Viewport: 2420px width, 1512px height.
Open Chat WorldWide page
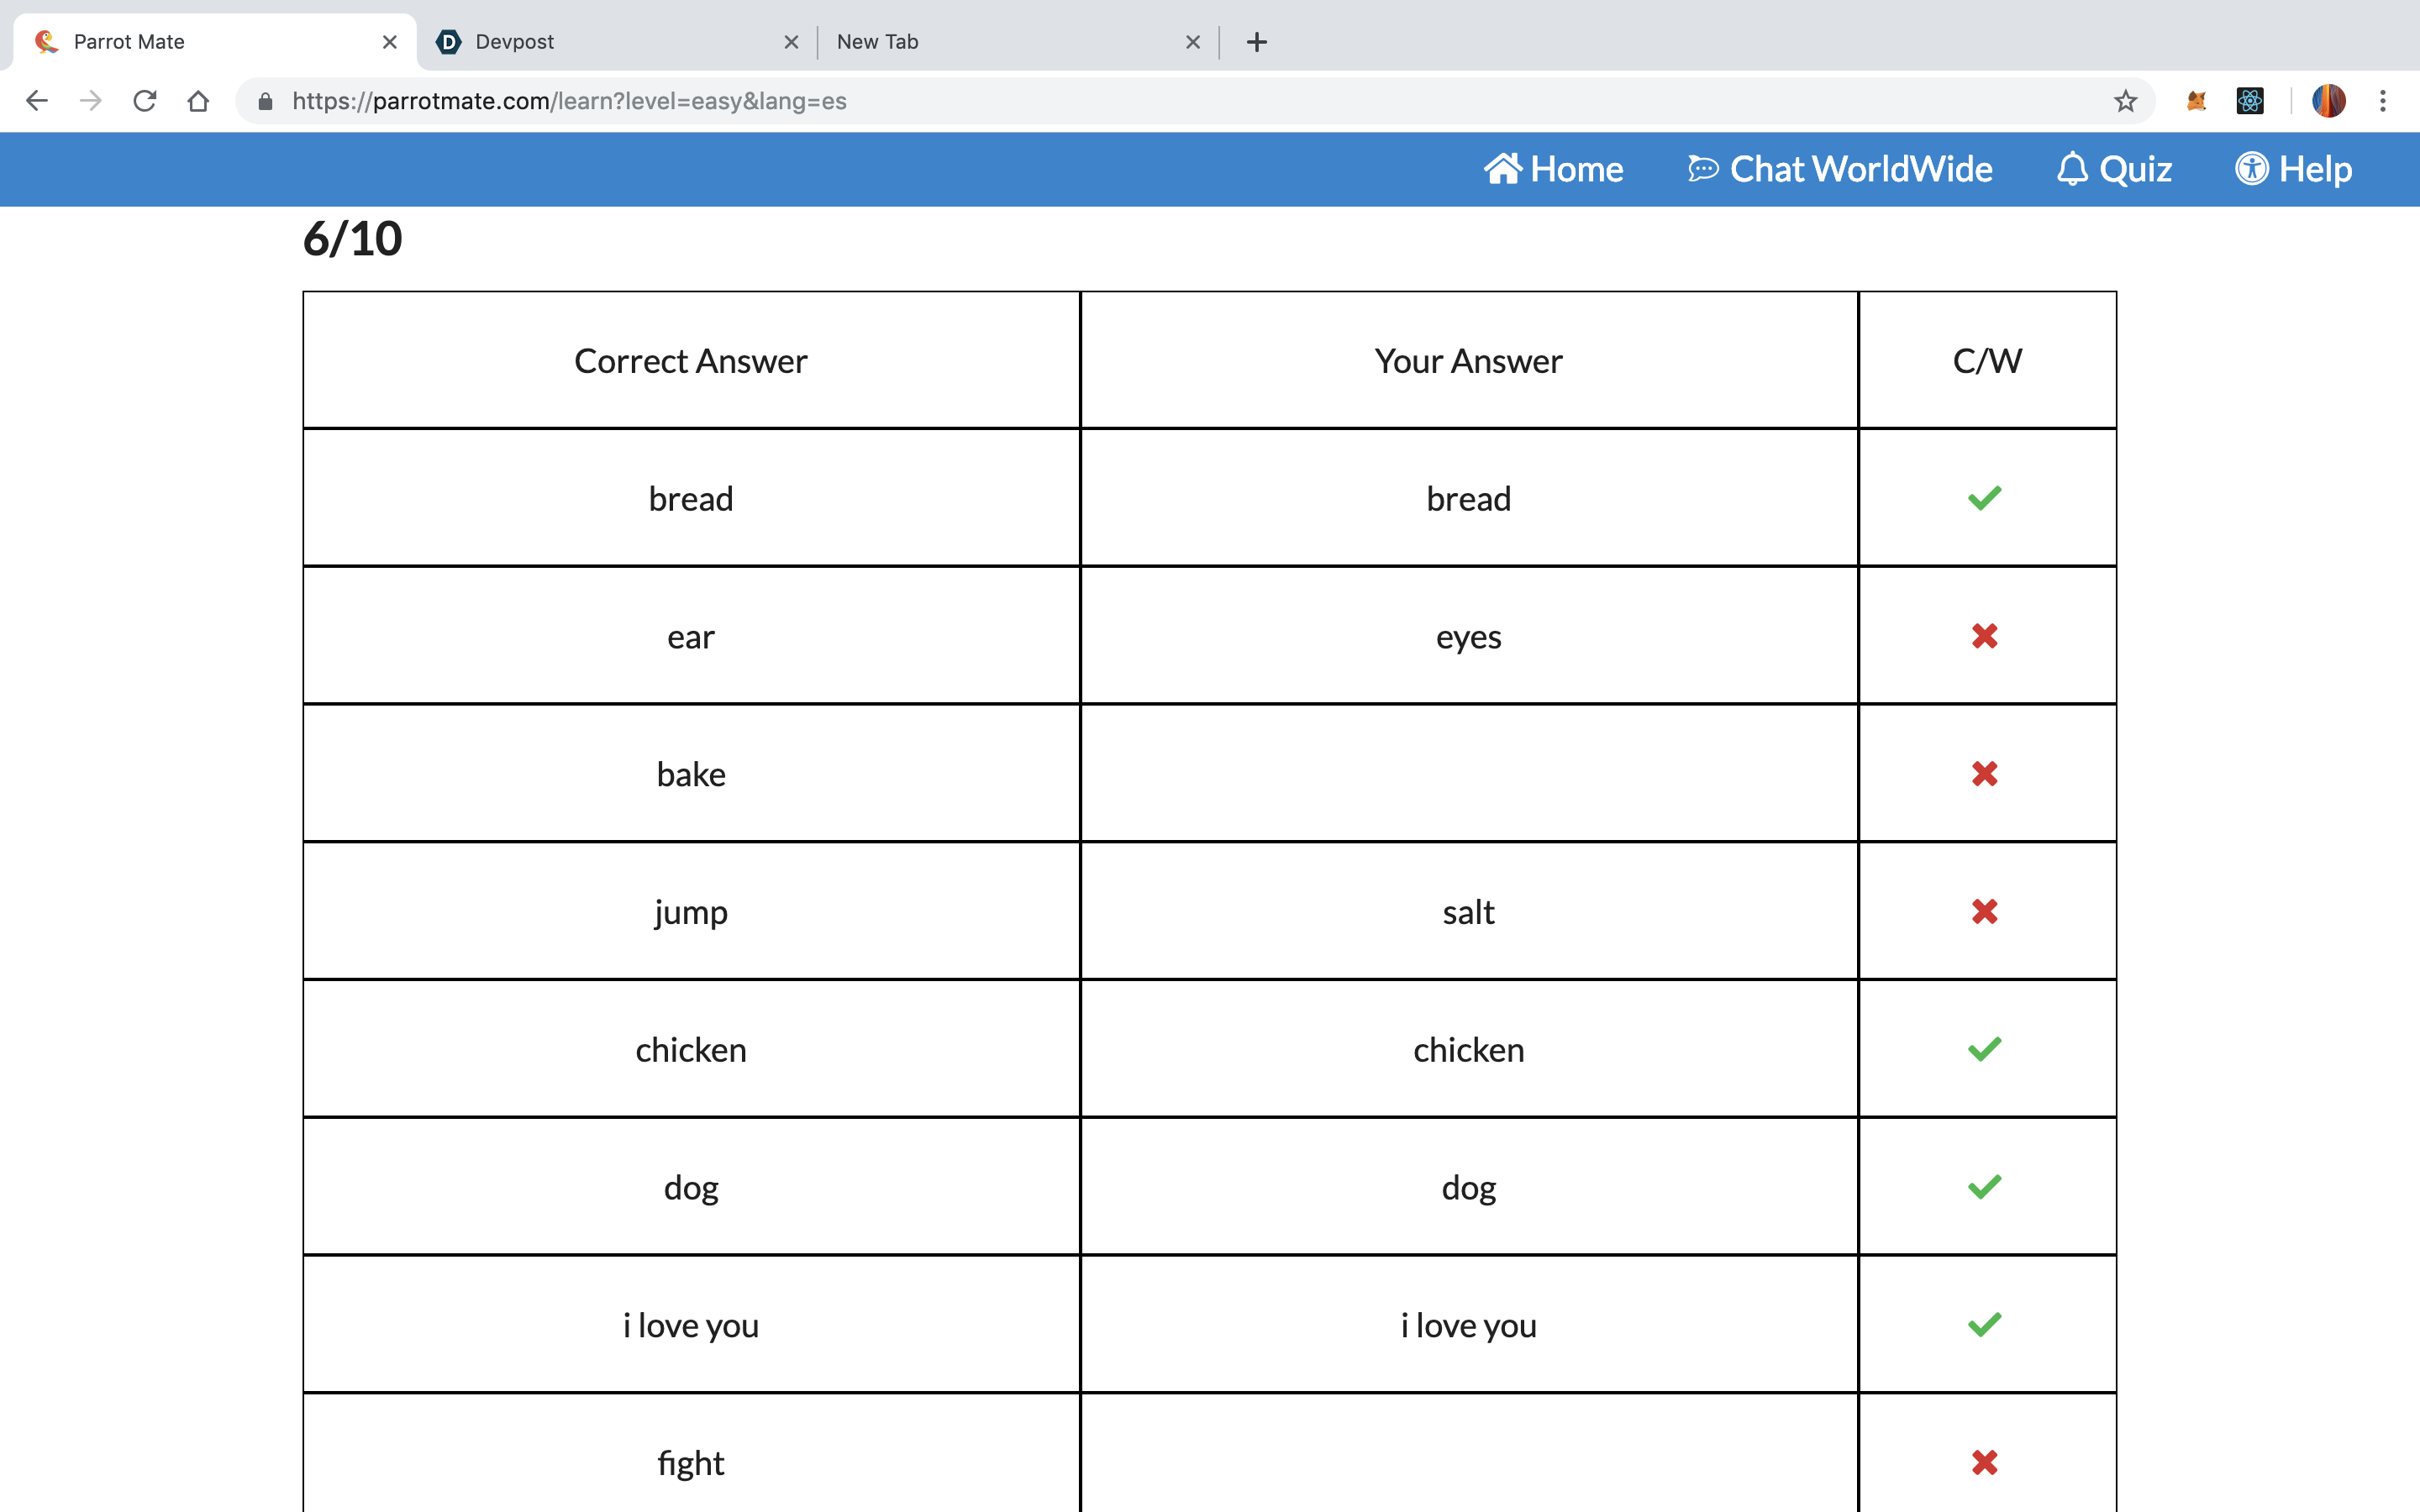coord(1840,169)
